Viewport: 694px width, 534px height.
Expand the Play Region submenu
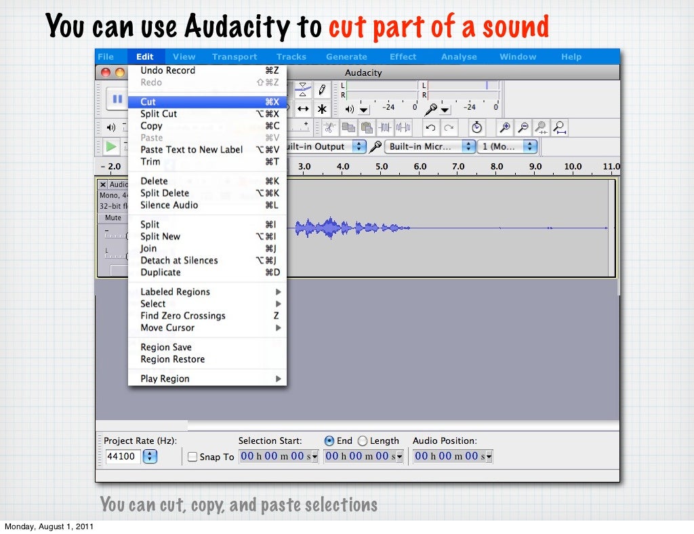(207, 378)
